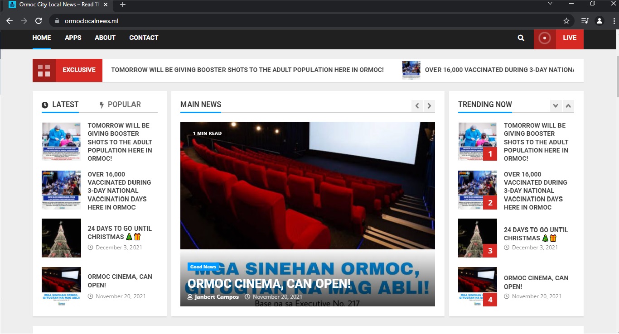Click the address bar URL ormoclocalnews.ml
Image resolution: width=619 pixels, height=334 pixels.
coord(92,21)
